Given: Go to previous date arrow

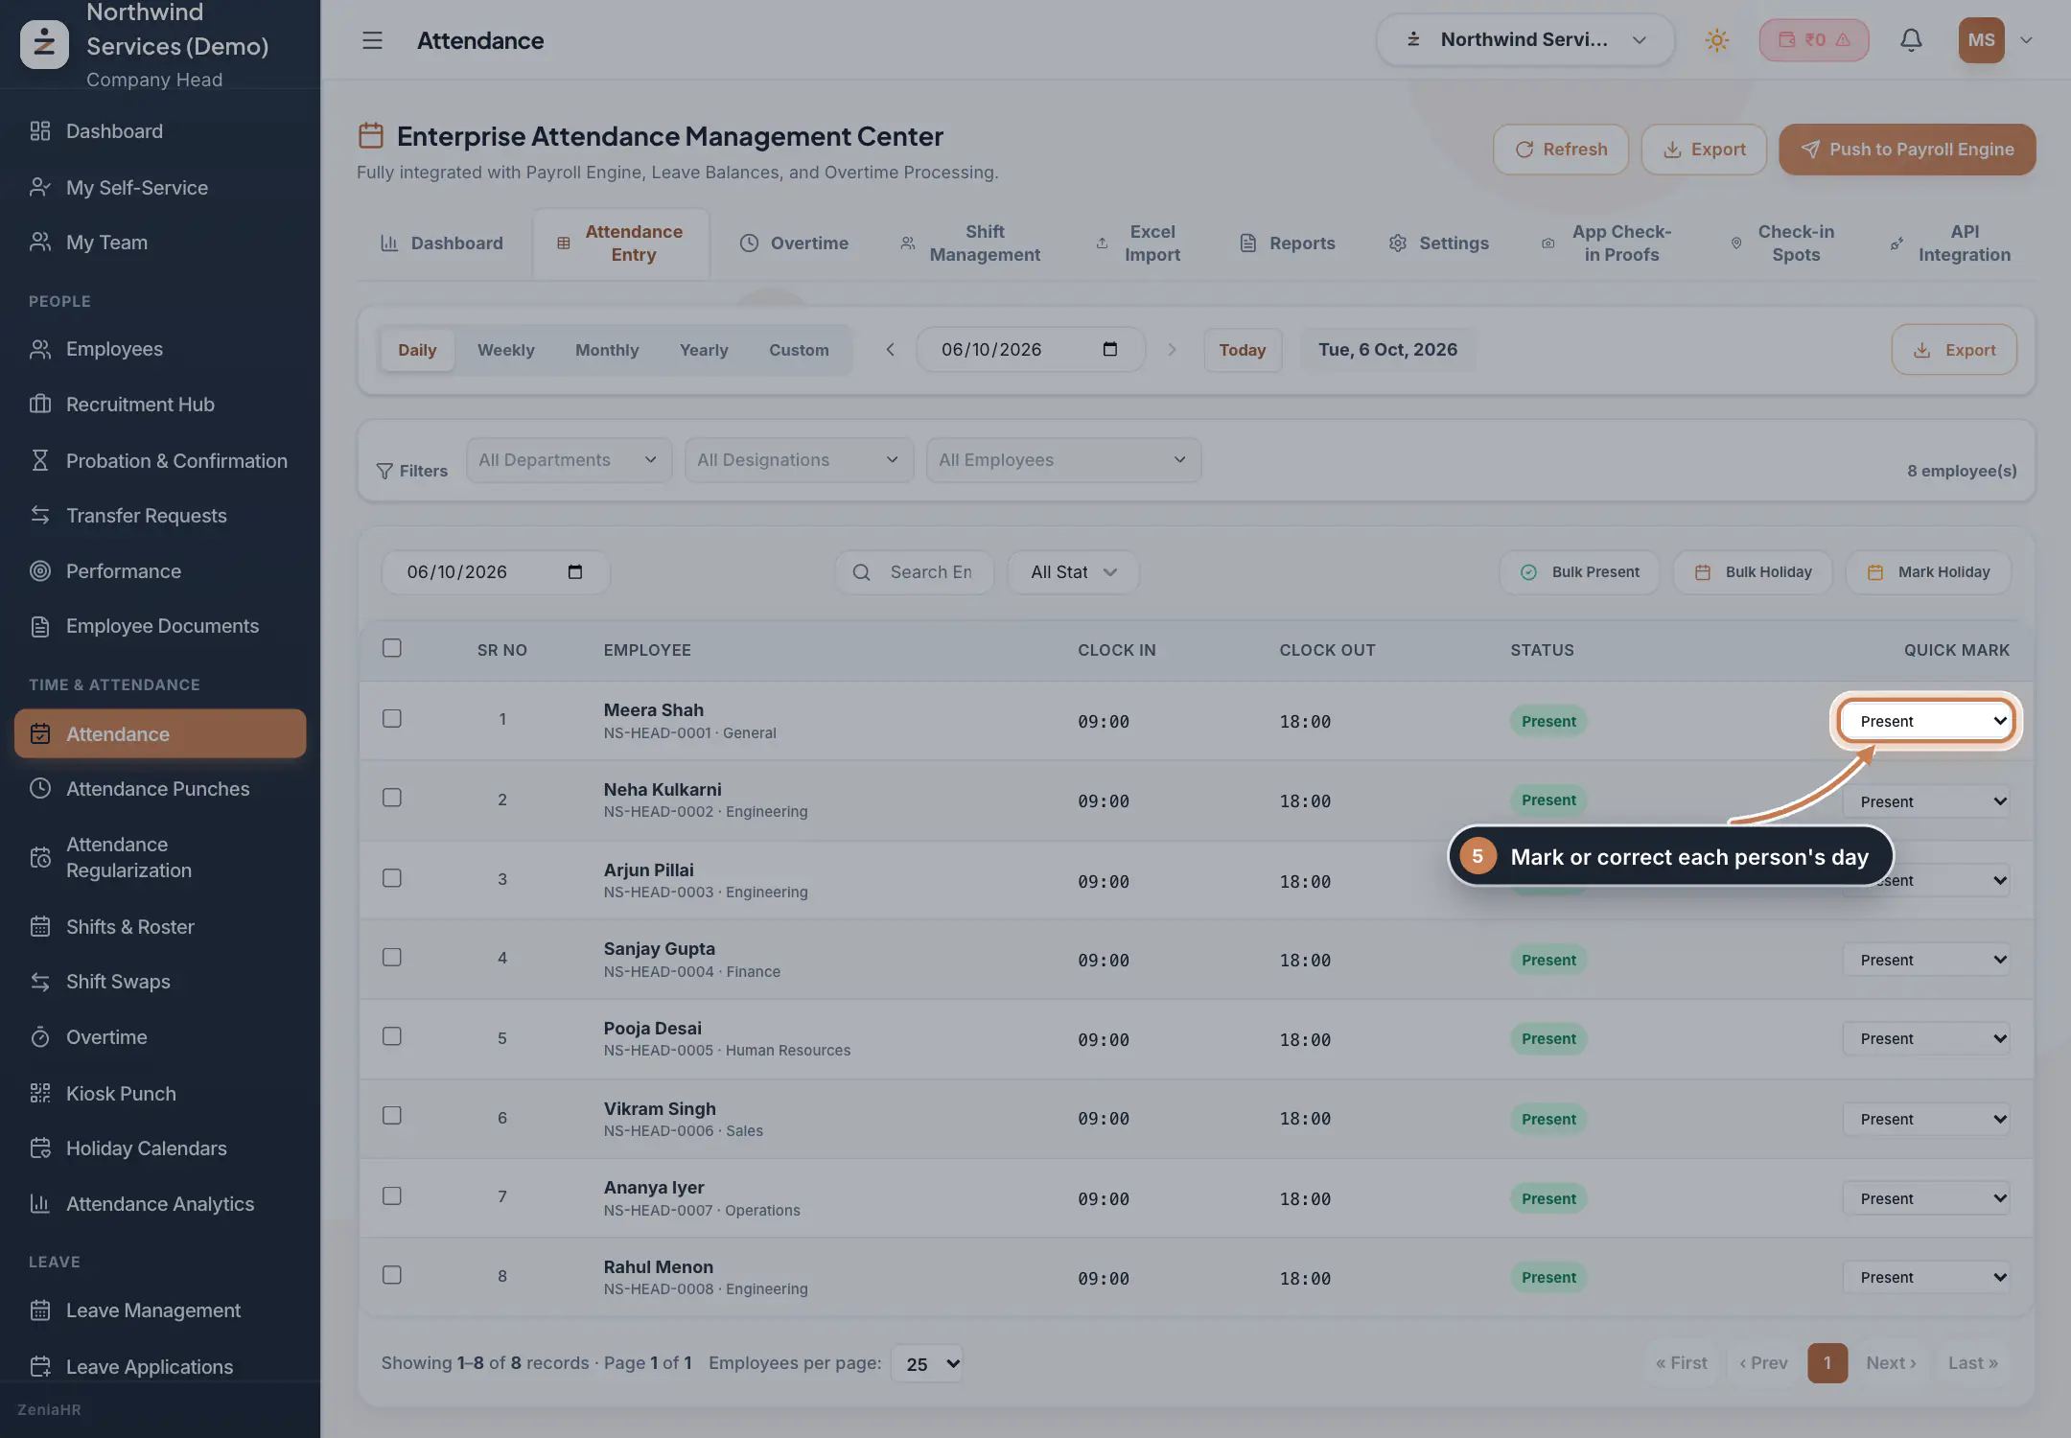Looking at the screenshot, I should (890, 350).
